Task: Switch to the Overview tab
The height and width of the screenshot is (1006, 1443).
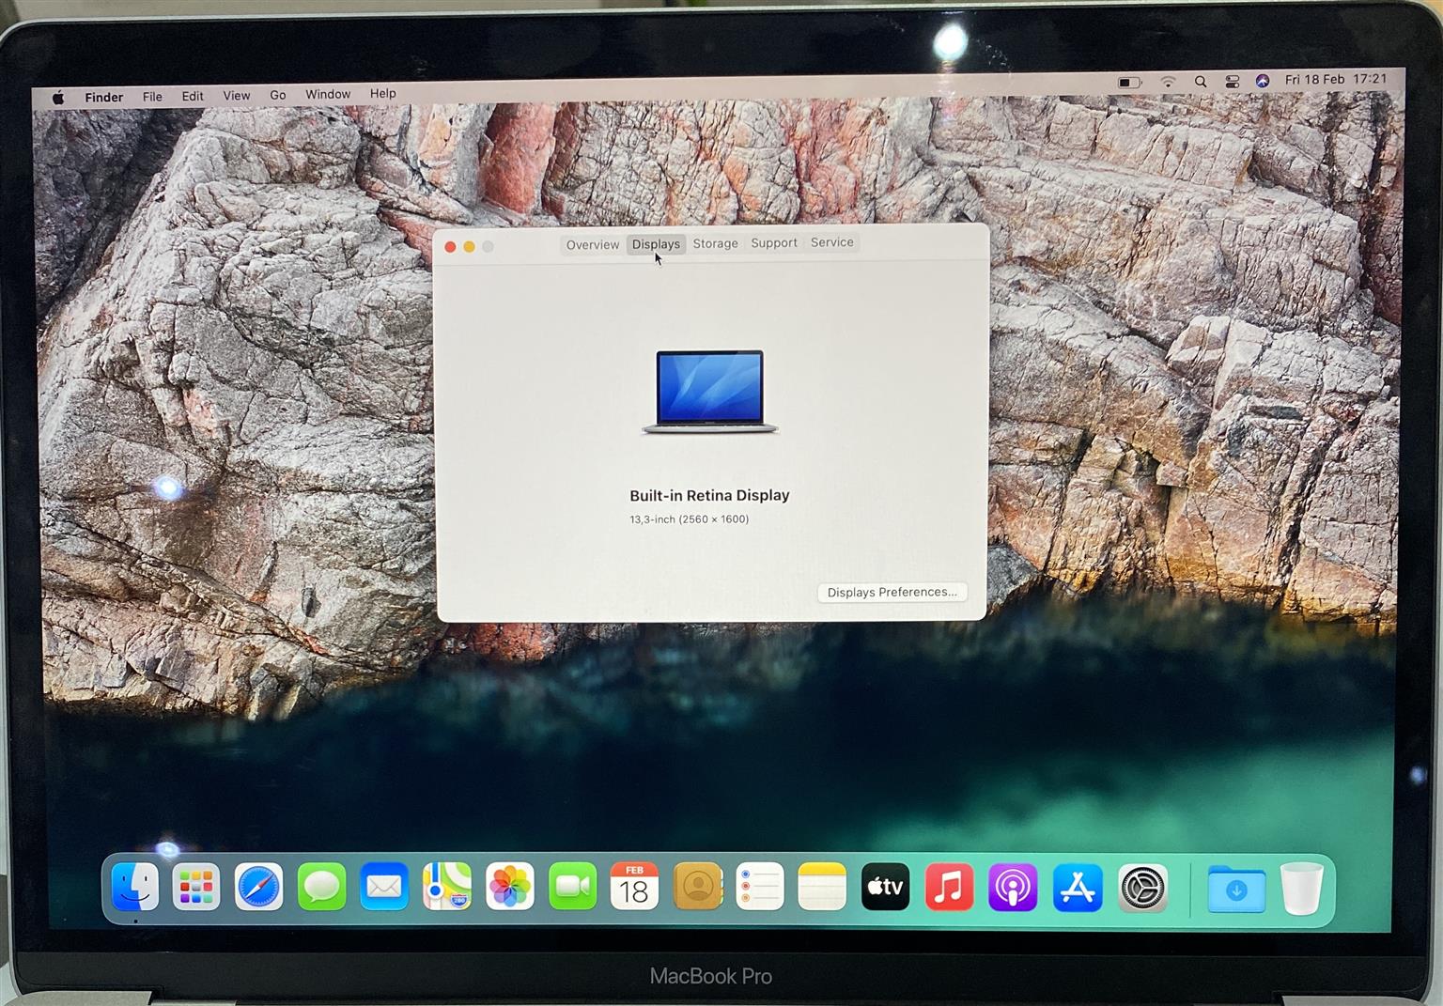Action: pyautogui.click(x=592, y=245)
